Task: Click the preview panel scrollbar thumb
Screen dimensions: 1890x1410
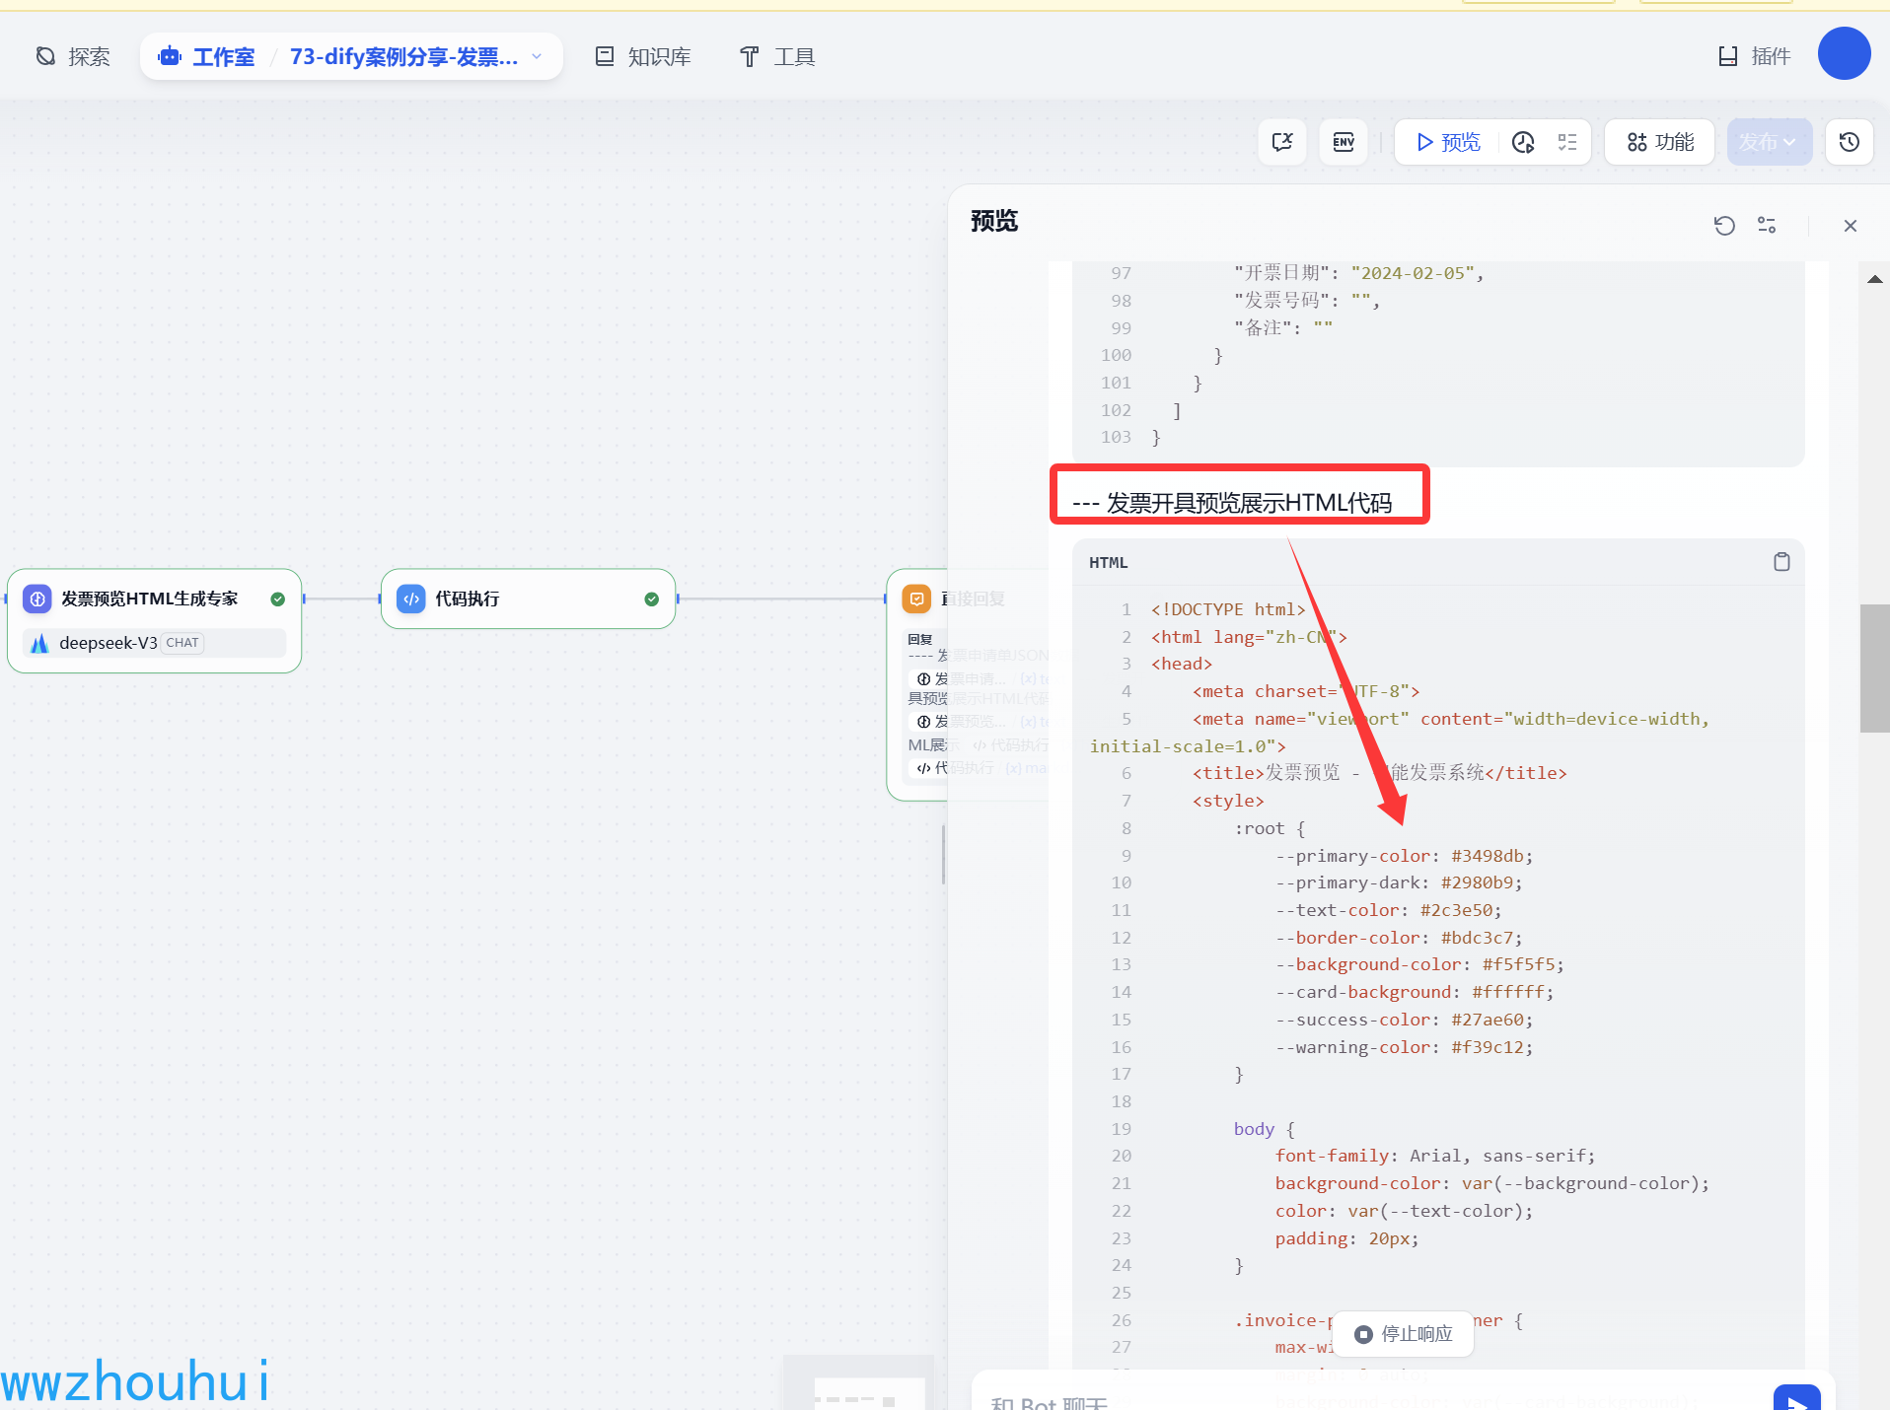Action: pyautogui.click(x=1874, y=668)
